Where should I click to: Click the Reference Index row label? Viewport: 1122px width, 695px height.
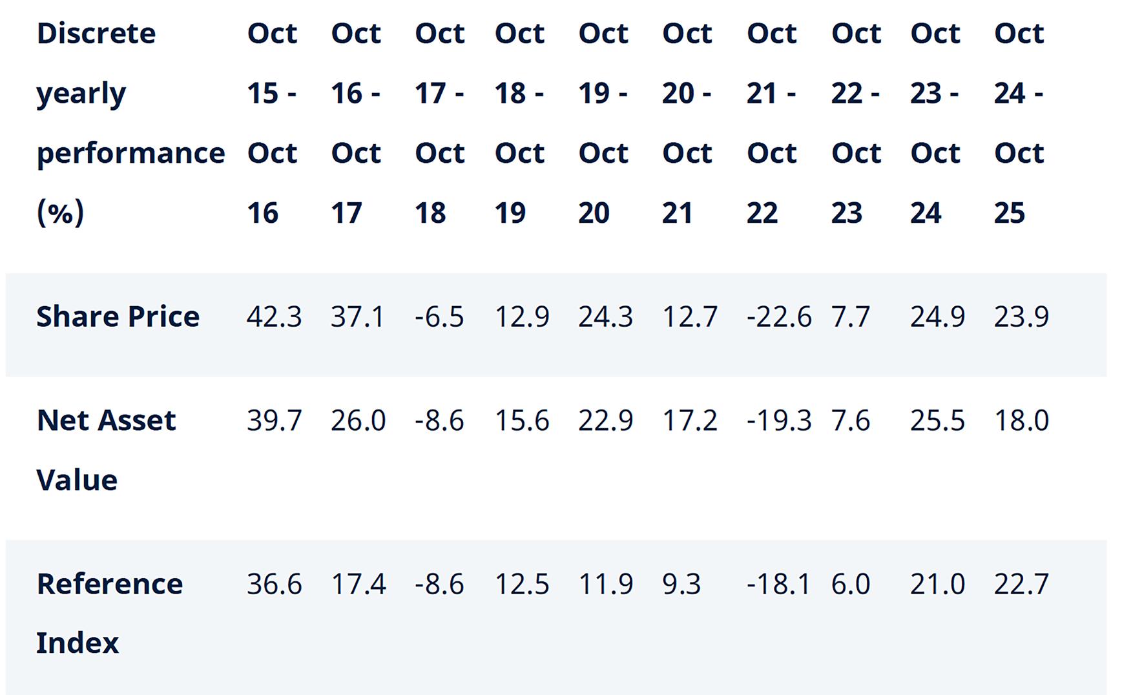pyautogui.click(x=110, y=612)
